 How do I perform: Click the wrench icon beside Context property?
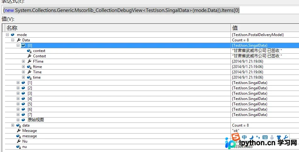[29, 56]
